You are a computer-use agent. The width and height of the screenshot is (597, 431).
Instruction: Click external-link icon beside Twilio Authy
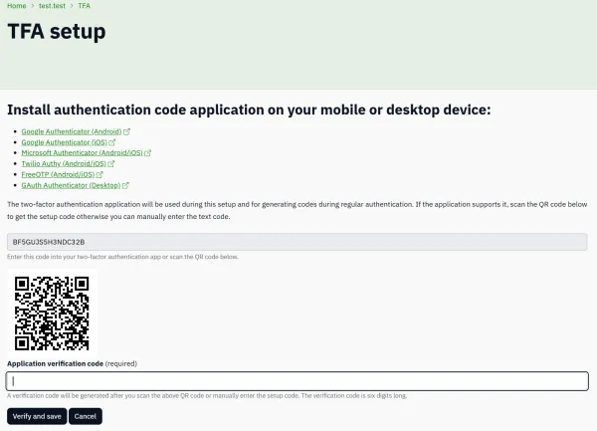pyautogui.click(x=111, y=163)
